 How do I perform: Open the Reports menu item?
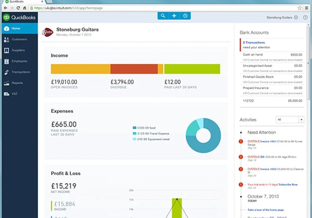20,83
